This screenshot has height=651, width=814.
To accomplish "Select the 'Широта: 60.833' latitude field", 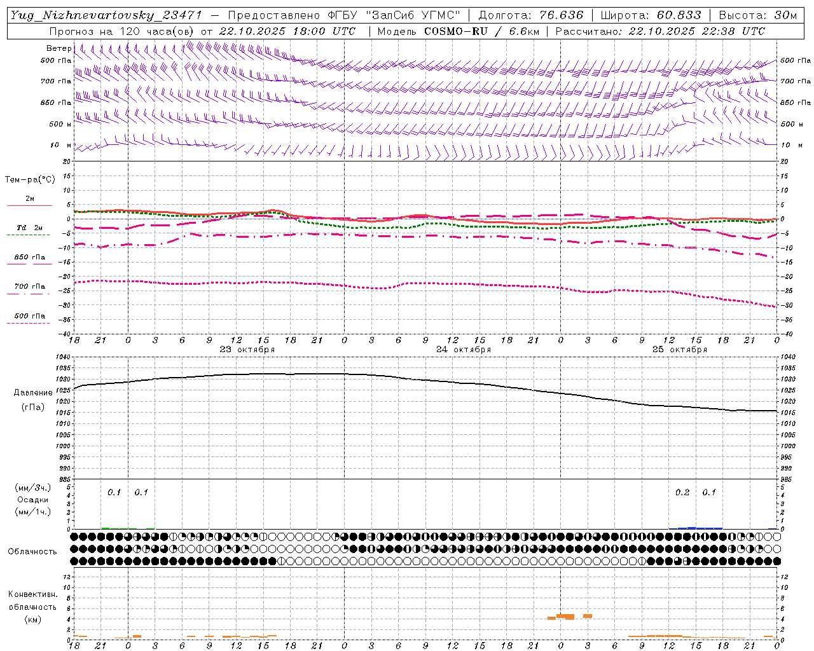I will pyautogui.click(x=651, y=15).
